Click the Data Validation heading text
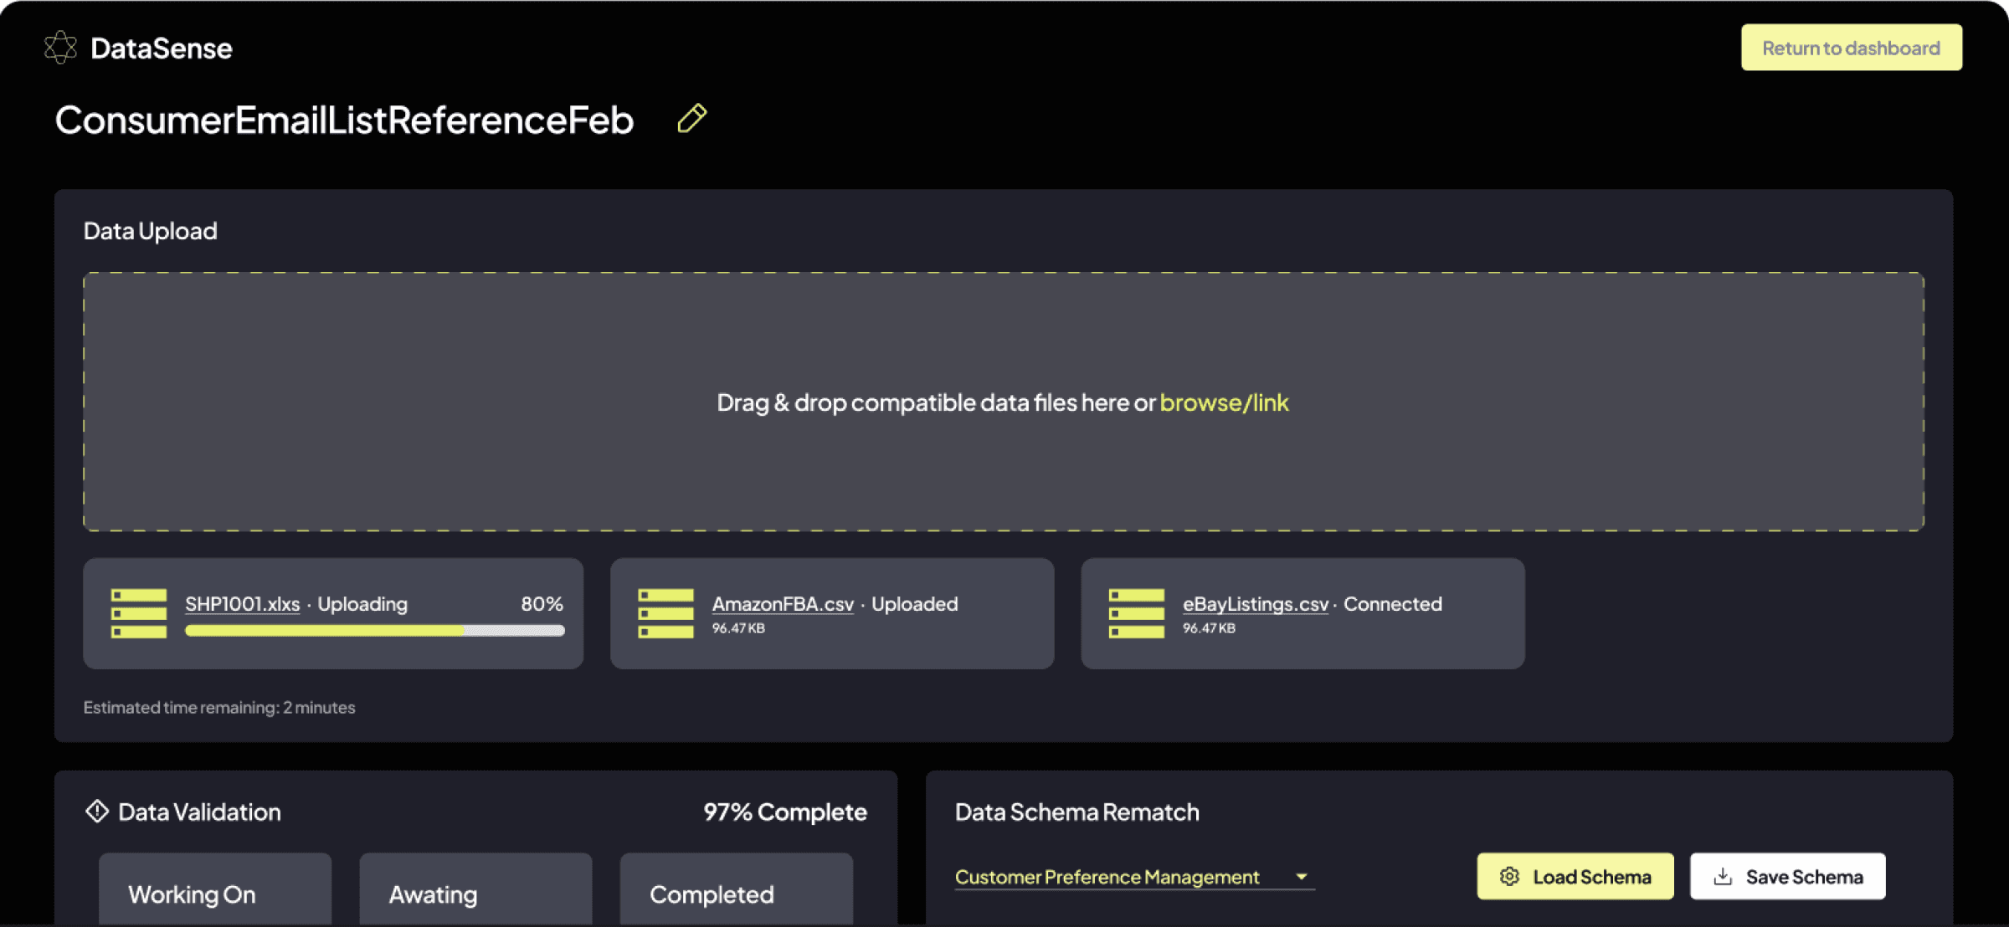Viewport: 2009px width, 927px height. pos(199,812)
